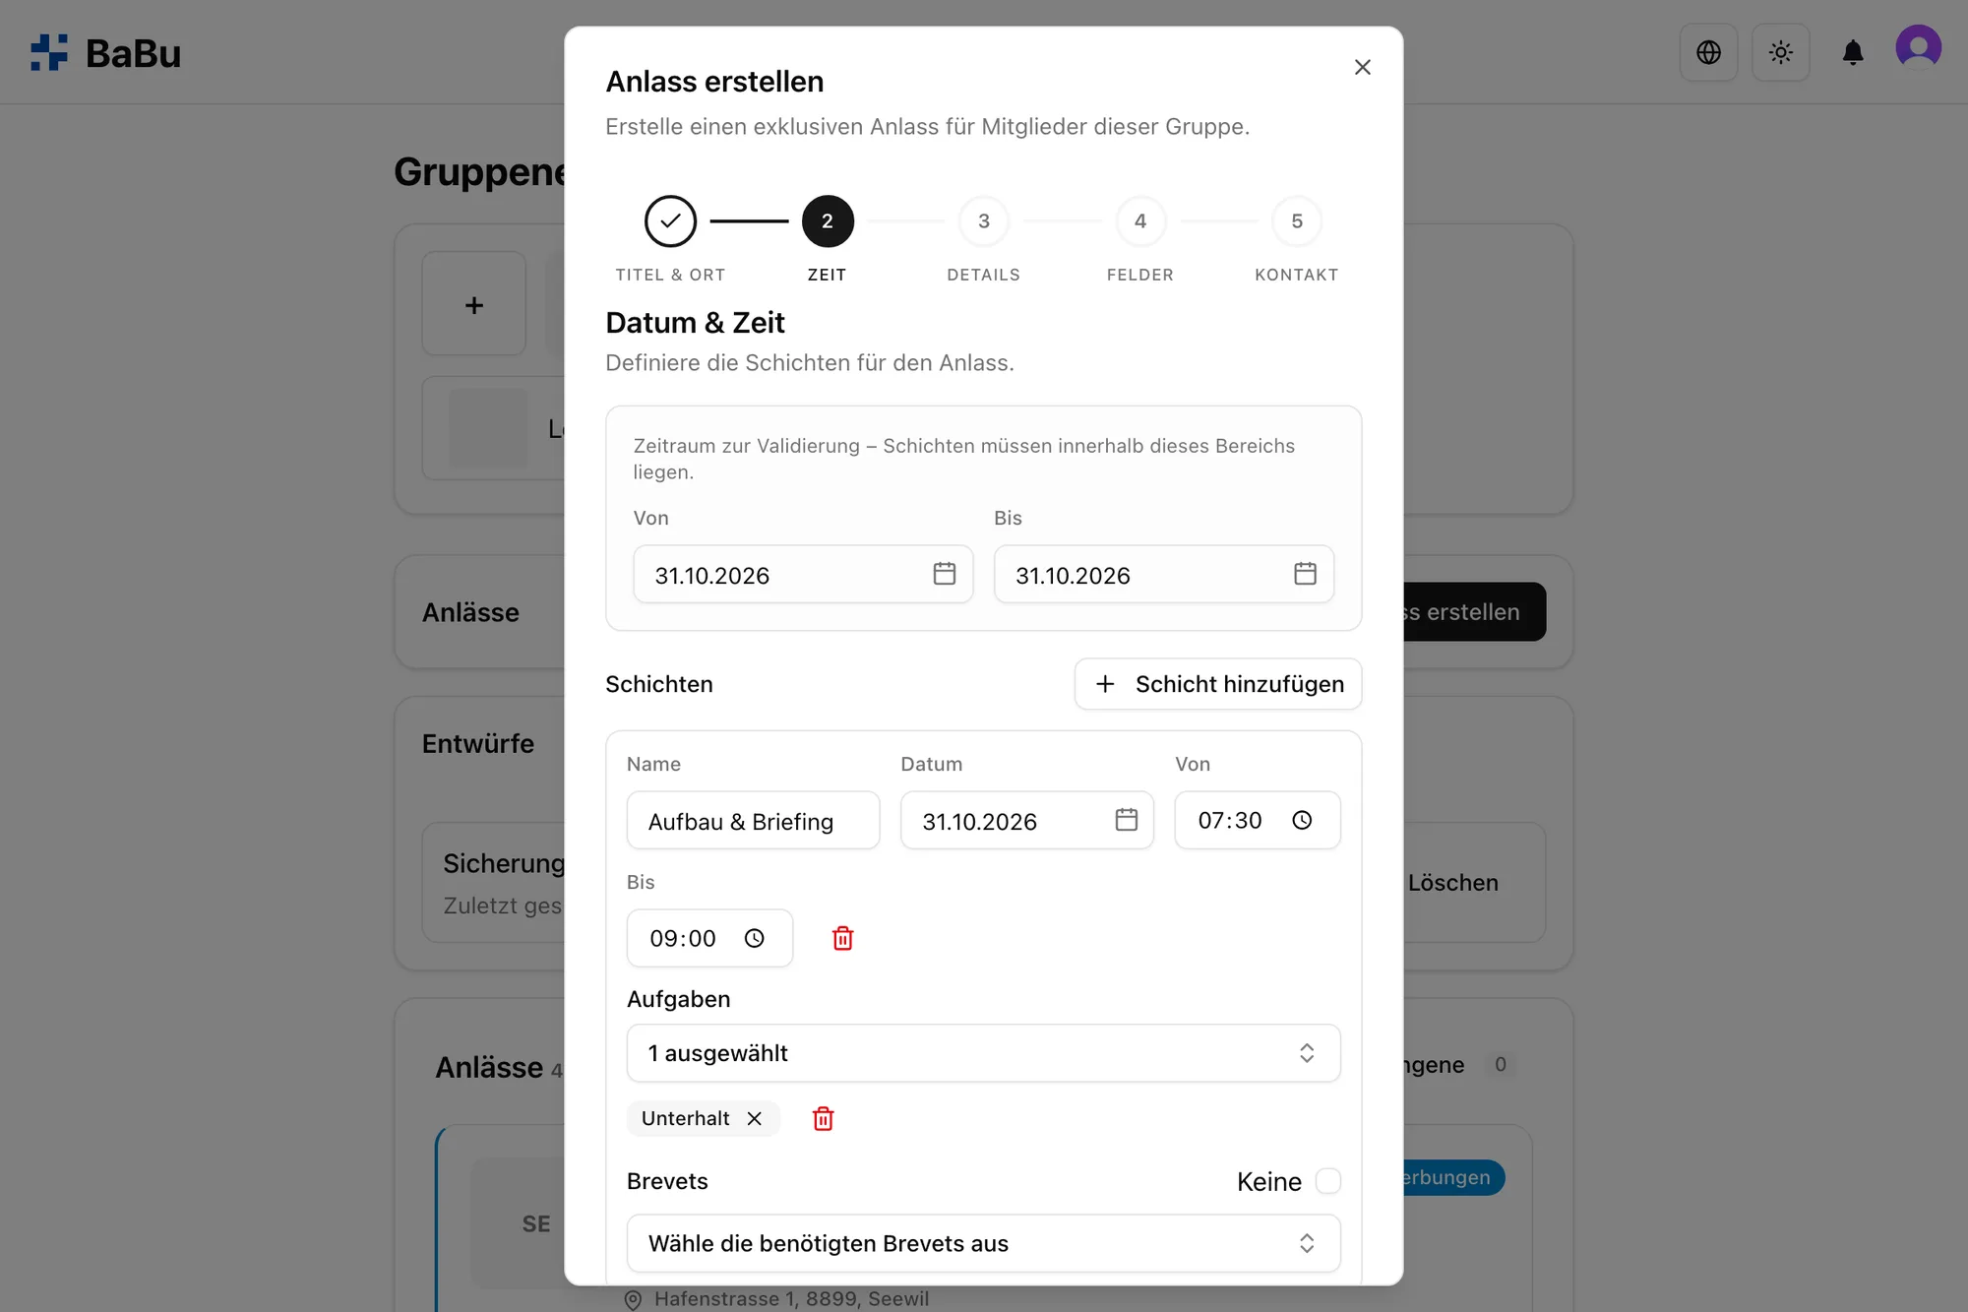Click the plus tile in the group page
1968x1312 pixels.
tap(473, 304)
